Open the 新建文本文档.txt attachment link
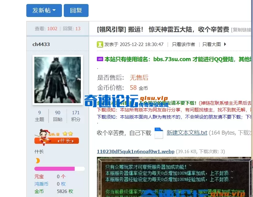Image resolution: width=253 pixels, height=197 pixels. pos(187,133)
